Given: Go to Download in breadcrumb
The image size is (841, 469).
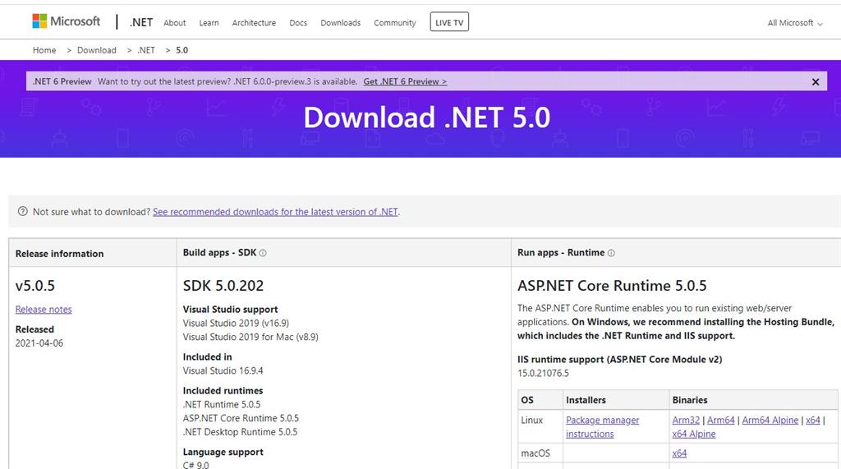Looking at the screenshot, I should coord(97,50).
